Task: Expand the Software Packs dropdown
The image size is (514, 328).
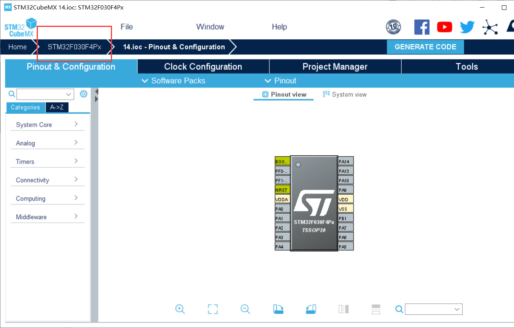Action: pyautogui.click(x=173, y=81)
